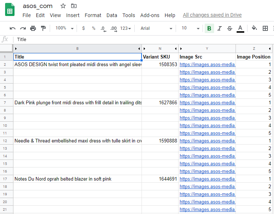
Task: Toggle strikethrough formatting
Action: click(230, 28)
